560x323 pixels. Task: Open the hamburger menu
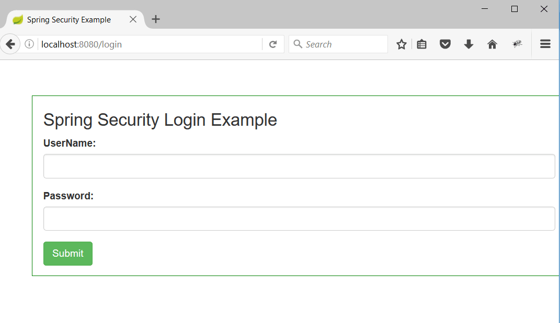(x=545, y=44)
